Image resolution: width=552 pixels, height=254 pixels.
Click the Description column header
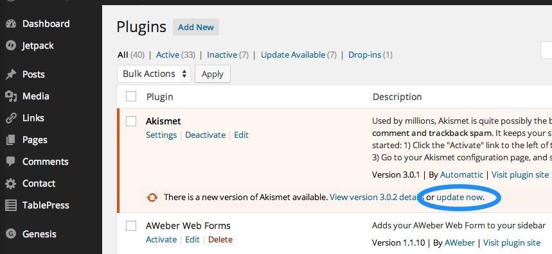click(397, 97)
